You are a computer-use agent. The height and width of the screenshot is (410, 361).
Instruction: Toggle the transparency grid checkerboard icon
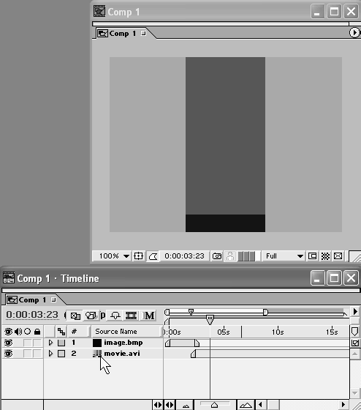(x=325, y=256)
